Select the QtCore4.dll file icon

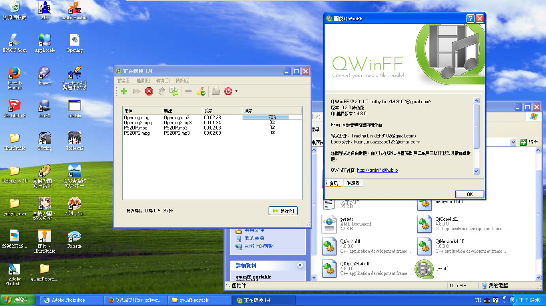pyautogui.click(x=424, y=224)
